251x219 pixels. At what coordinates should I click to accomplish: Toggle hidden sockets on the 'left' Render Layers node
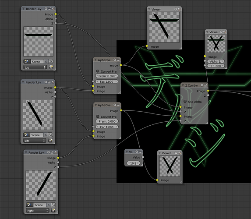click(46, 82)
